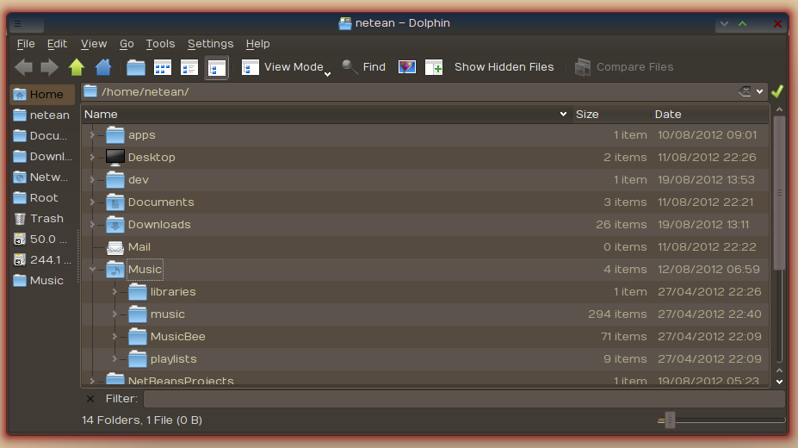
Task: Select netean in the Places panel
Action: pyautogui.click(x=42, y=115)
